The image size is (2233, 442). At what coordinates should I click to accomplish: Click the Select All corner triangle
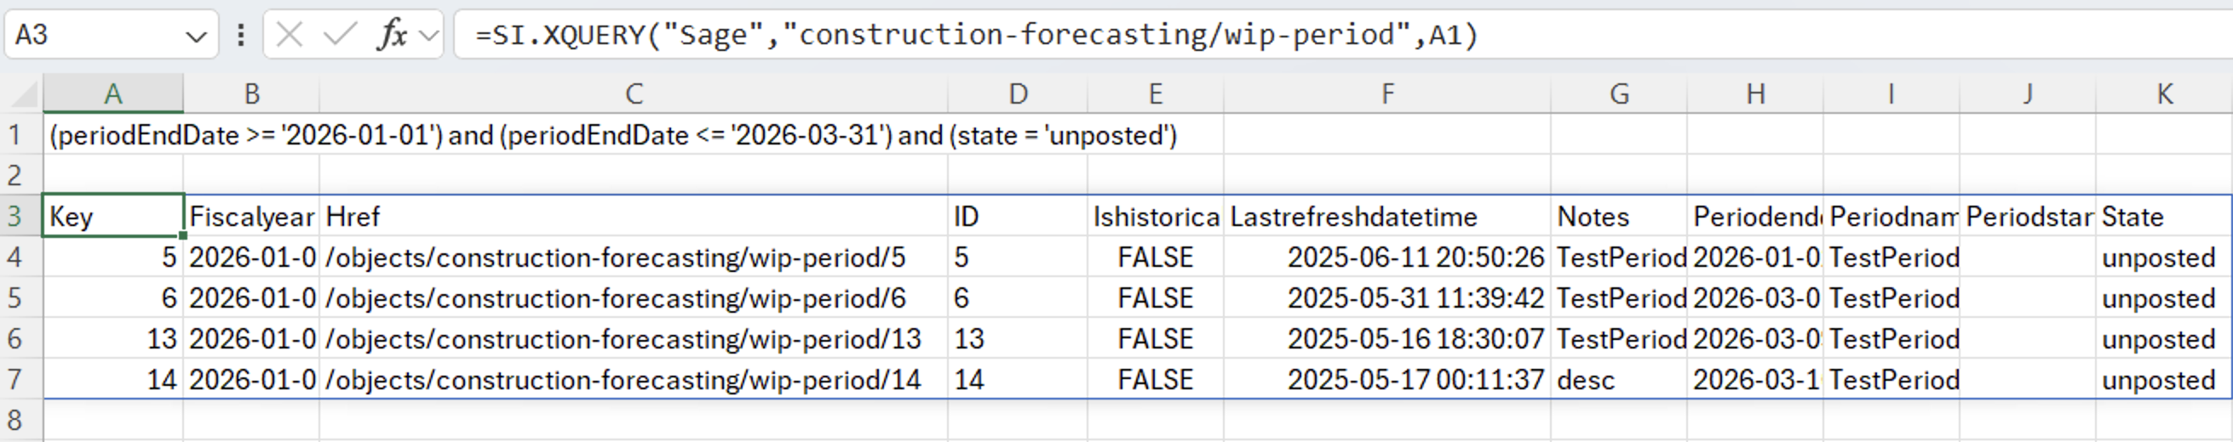[x=23, y=93]
